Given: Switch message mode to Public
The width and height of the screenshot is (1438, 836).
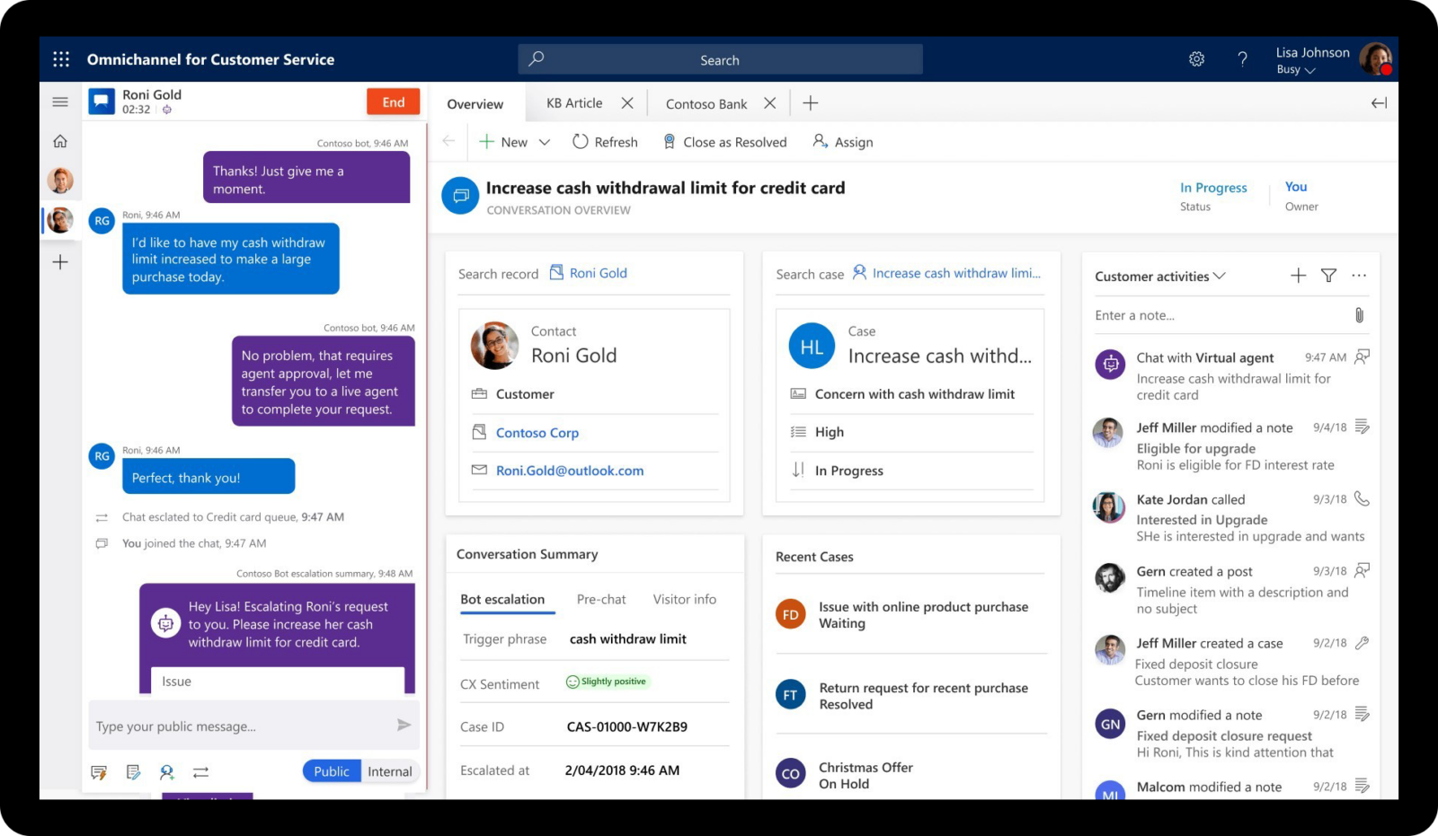Looking at the screenshot, I should 332,771.
